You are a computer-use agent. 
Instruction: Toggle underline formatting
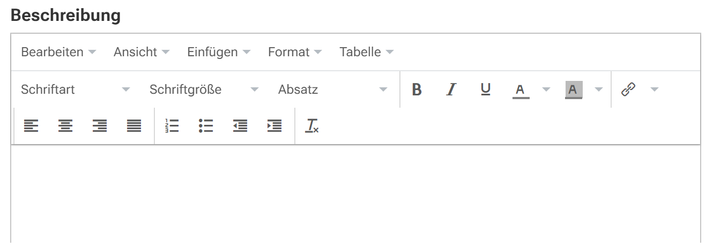coord(486,89)
